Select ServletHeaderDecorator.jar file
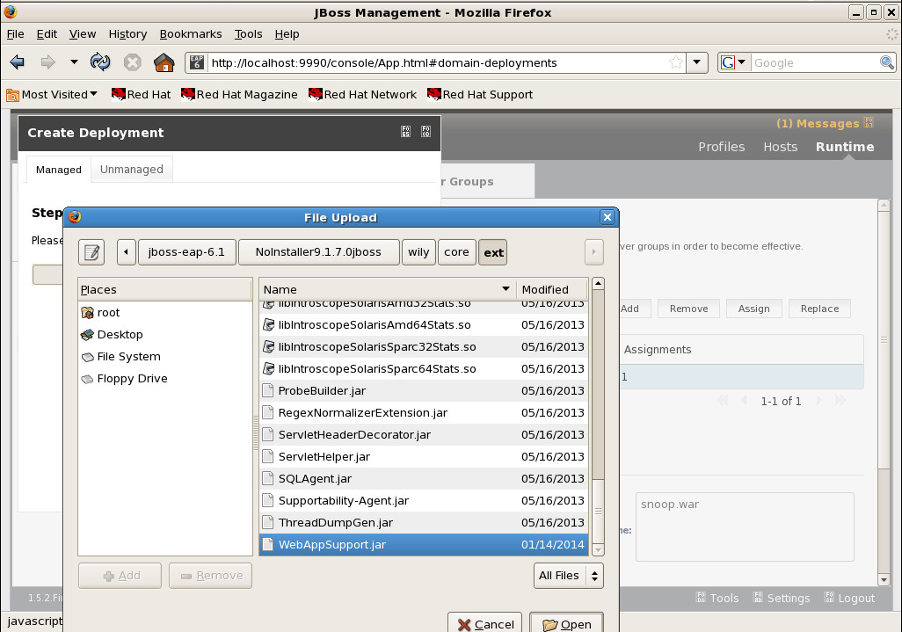The height and width of the screenshot is (632, 902). pos(424,435)
